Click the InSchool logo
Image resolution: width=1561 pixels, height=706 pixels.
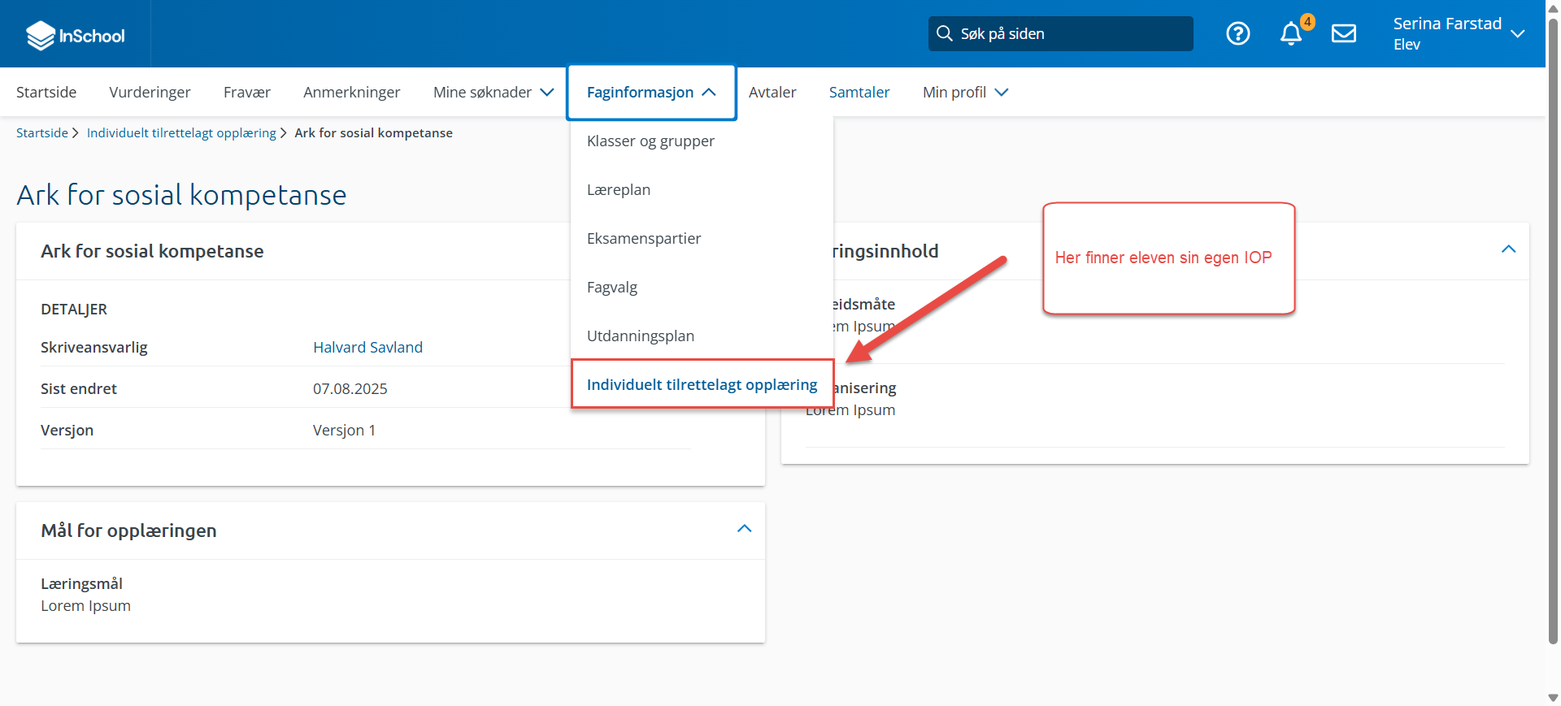(x=75, y=35)
